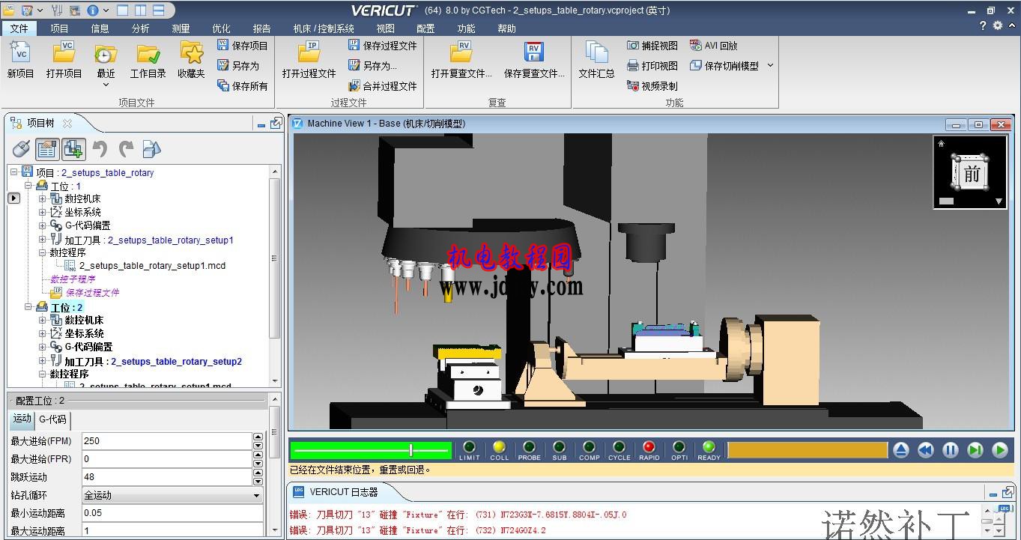Select 2_setups_table_rotary_setup1.mcd program file
The image size is (1021, 540).
[152, 266]
